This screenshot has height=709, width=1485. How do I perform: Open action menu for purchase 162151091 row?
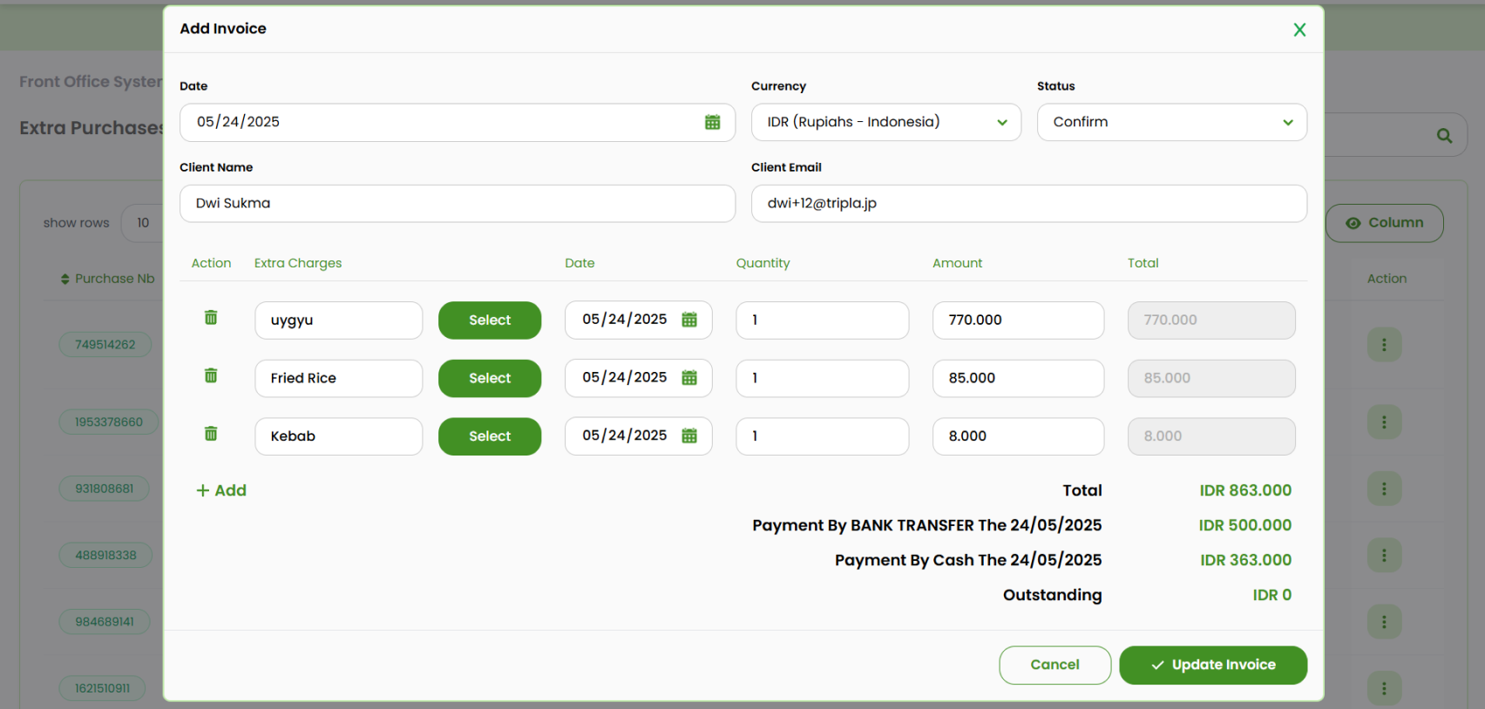coord(1384,688)
